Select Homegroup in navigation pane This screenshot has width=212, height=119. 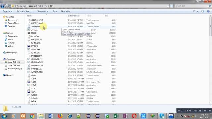[11, 53]
